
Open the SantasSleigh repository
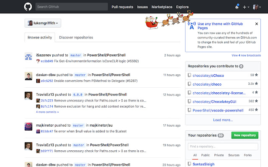coord(204,164)
